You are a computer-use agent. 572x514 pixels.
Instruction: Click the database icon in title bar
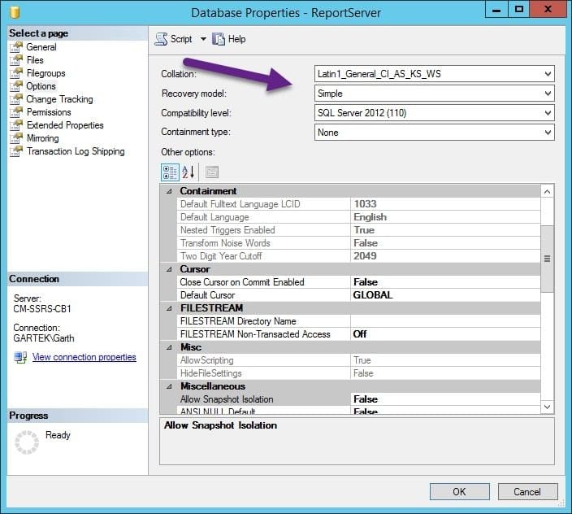click(x=15, y=12)
